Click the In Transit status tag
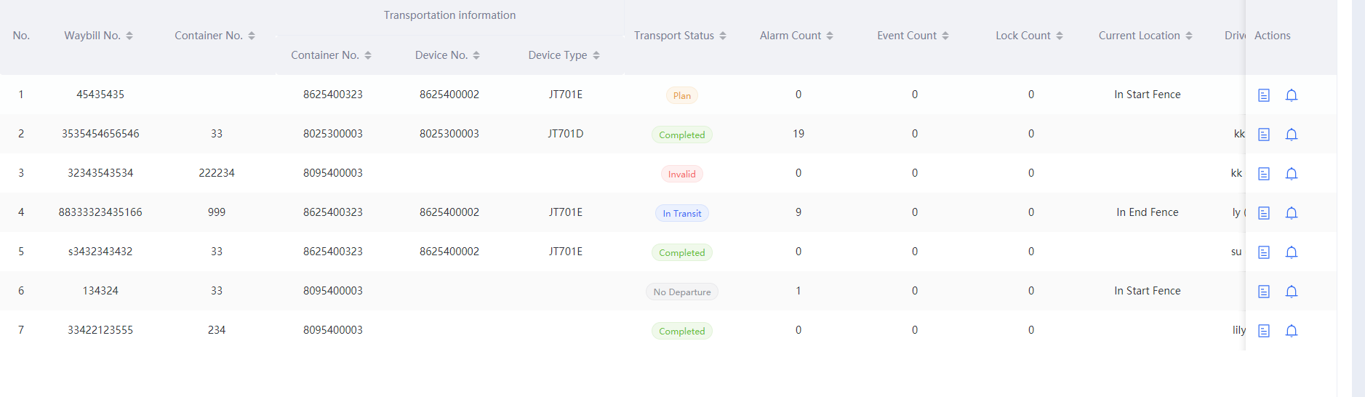Screen dimensions: 1365x397 pyautogui.click(x=681, y=213)
